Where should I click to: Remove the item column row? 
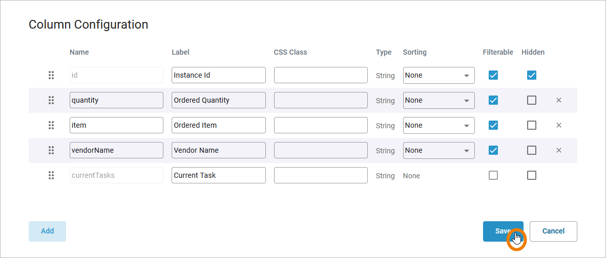click(559, 125)
